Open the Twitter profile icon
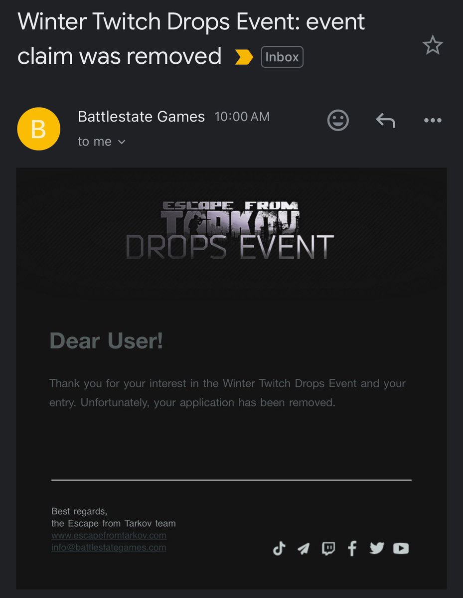Viewport: 463px width, 598px height. (376, 549)
